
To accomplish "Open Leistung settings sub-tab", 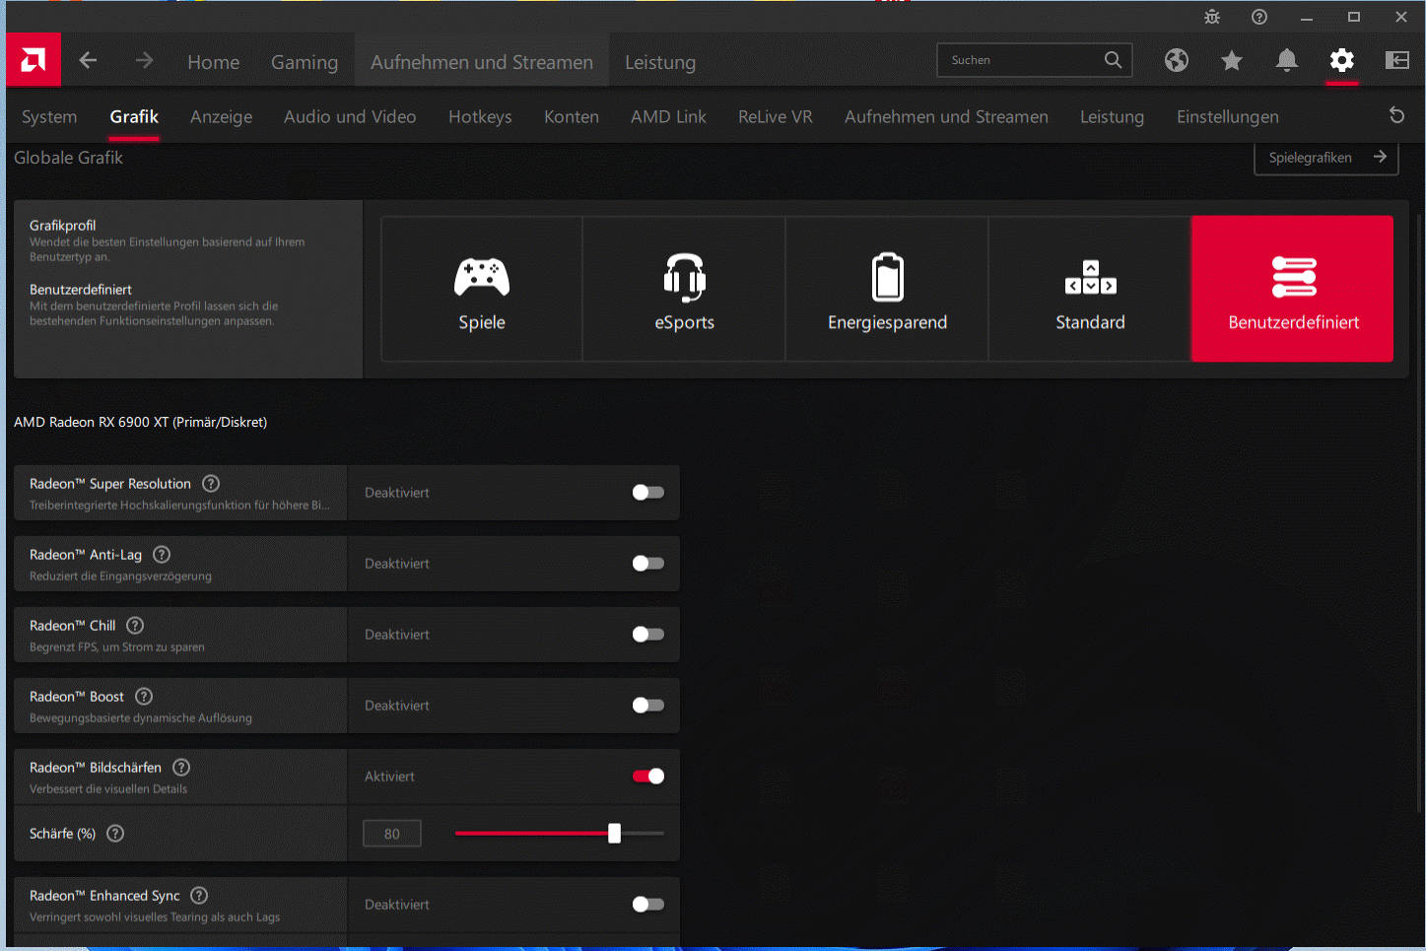I will point(1112,116).
